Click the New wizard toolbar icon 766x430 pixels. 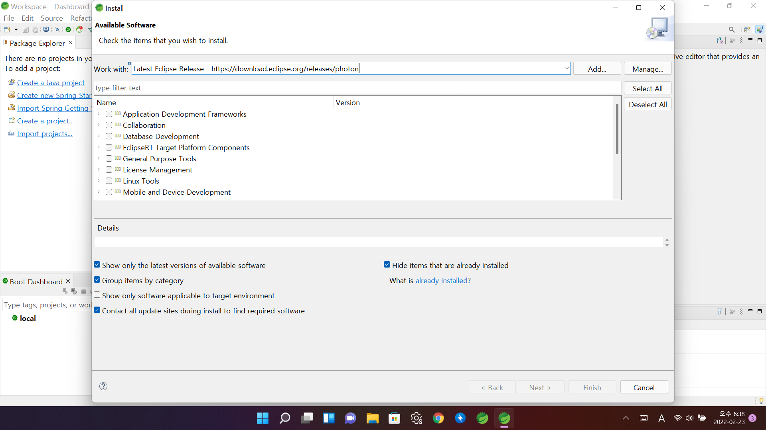[x=7, y=29]
